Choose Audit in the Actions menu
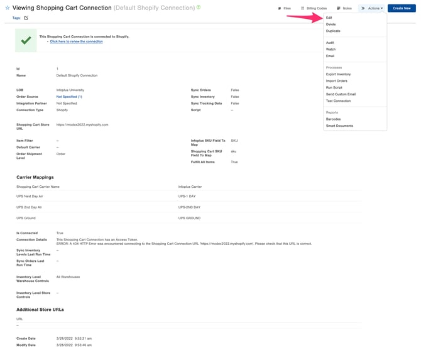 (x=330, y=43)
